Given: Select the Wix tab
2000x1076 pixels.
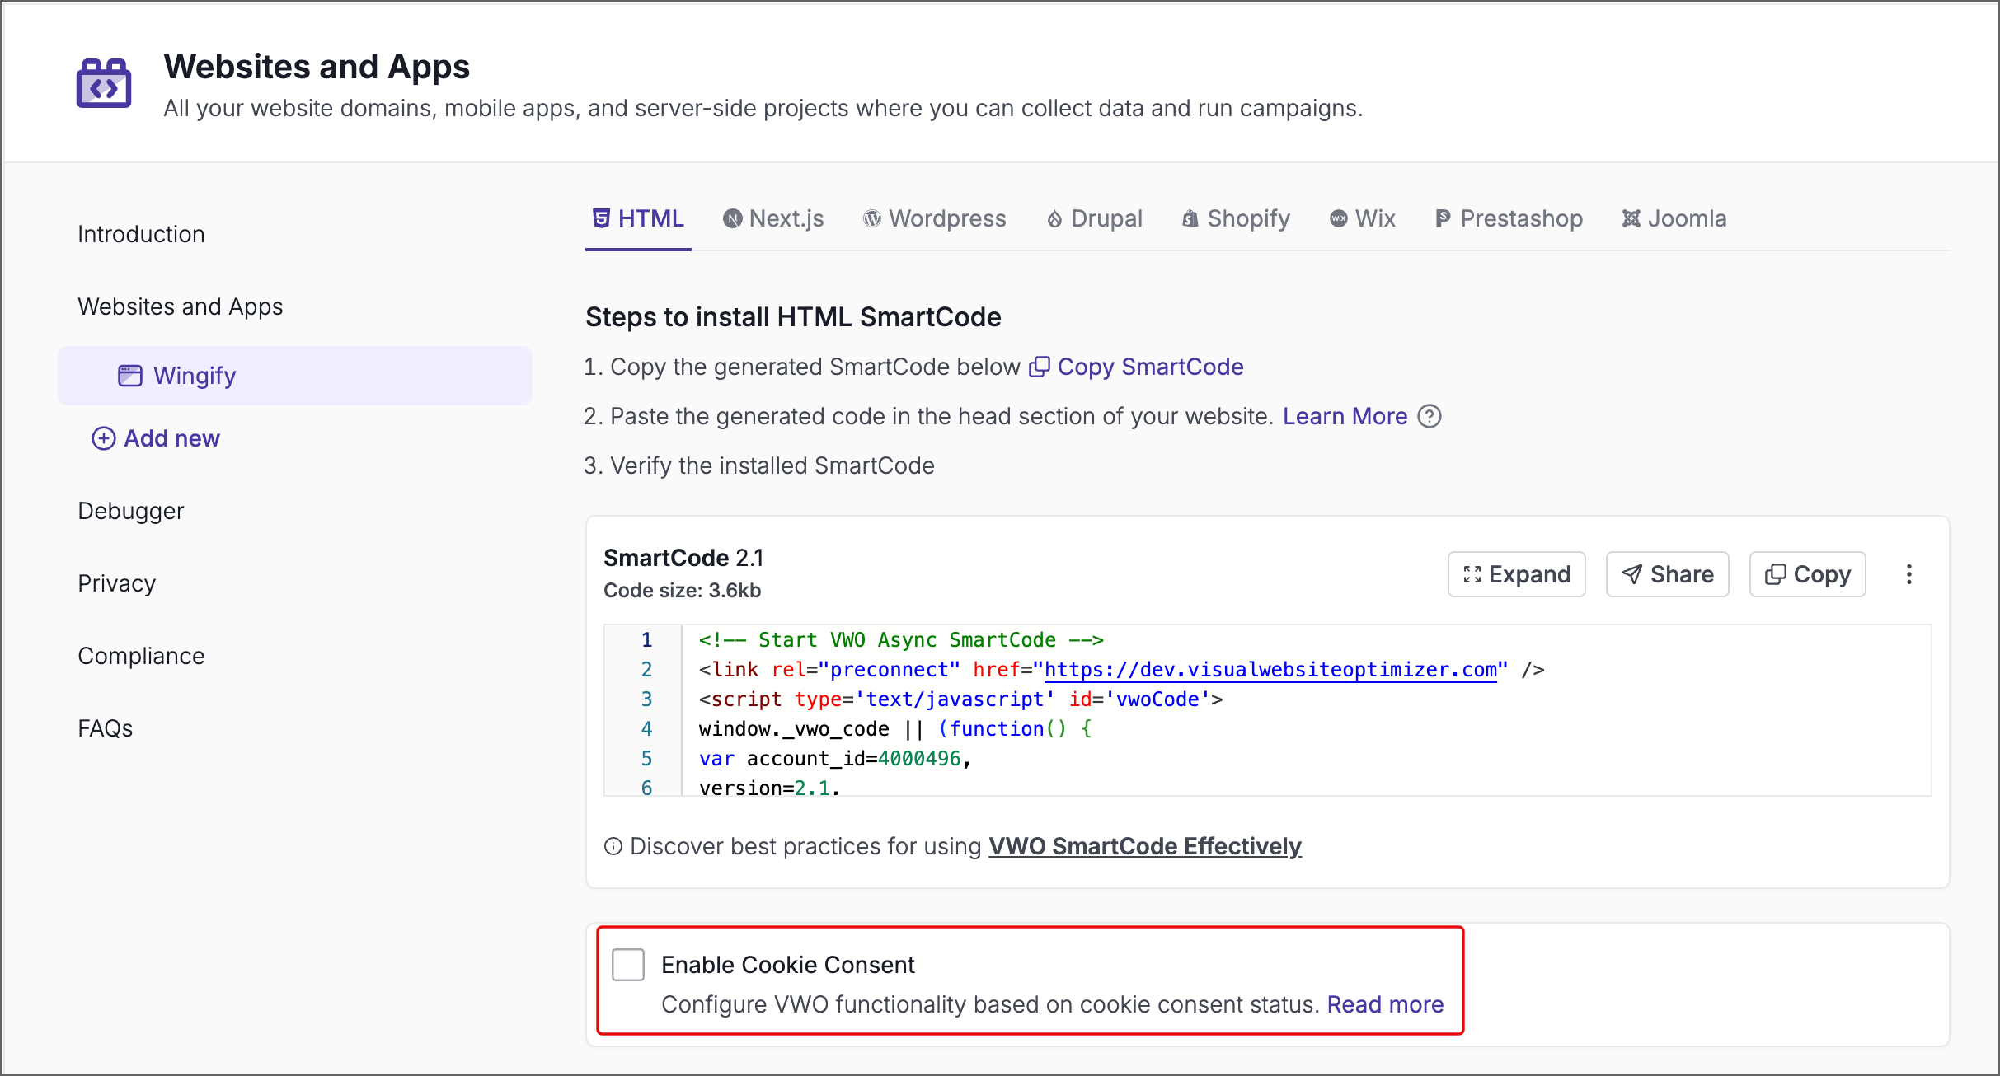Looking at the screenshot, I should (1363, 218).
